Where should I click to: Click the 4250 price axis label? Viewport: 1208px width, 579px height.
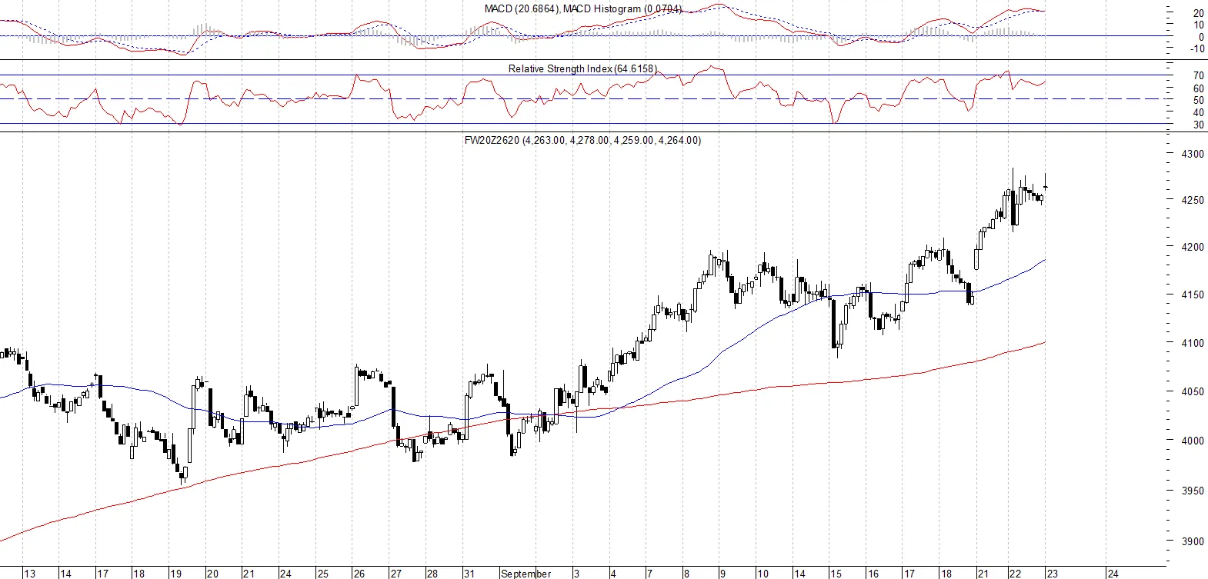point(1193,200)
